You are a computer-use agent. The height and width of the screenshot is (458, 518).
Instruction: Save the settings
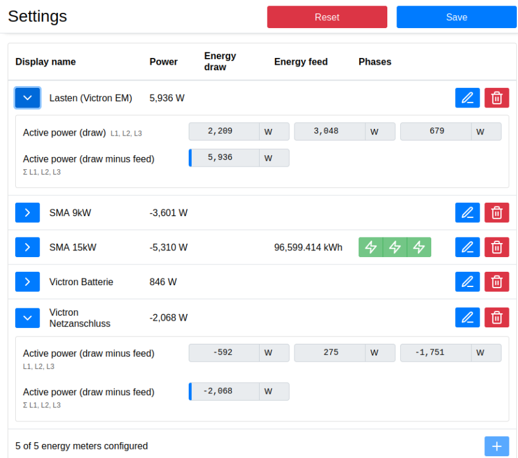point(456,17)
